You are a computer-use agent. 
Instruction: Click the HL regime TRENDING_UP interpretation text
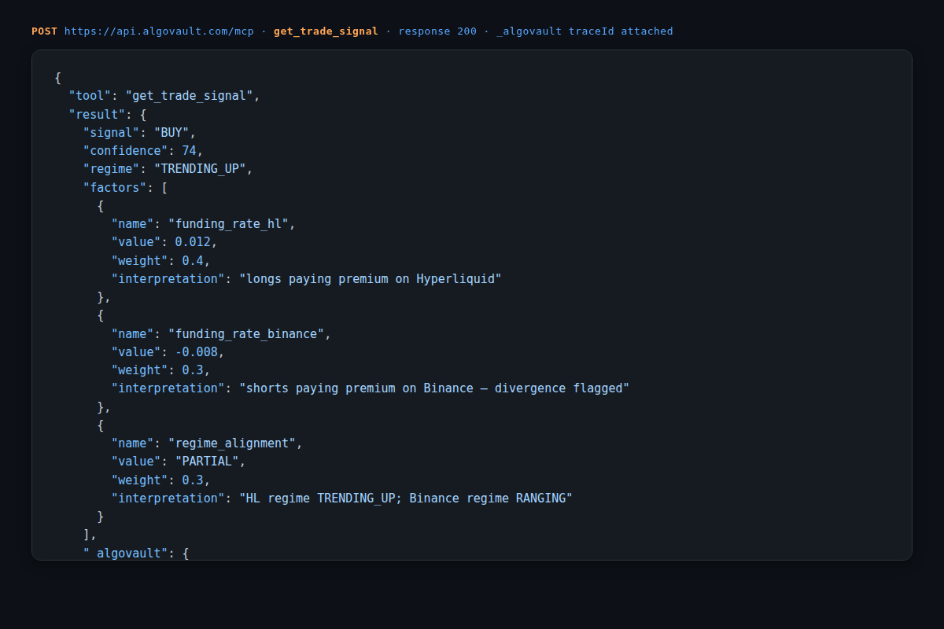click(x=406, y=498)
